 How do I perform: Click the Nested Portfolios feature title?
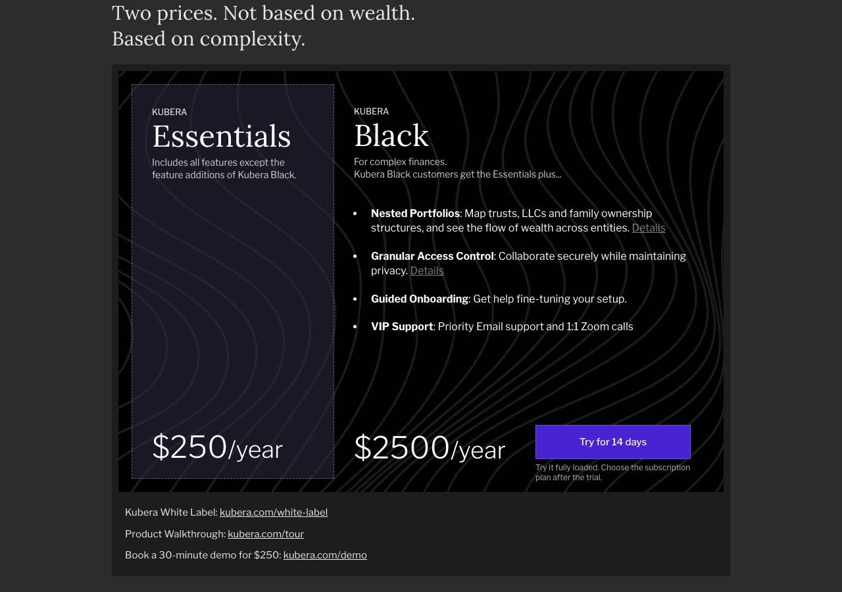415,214
